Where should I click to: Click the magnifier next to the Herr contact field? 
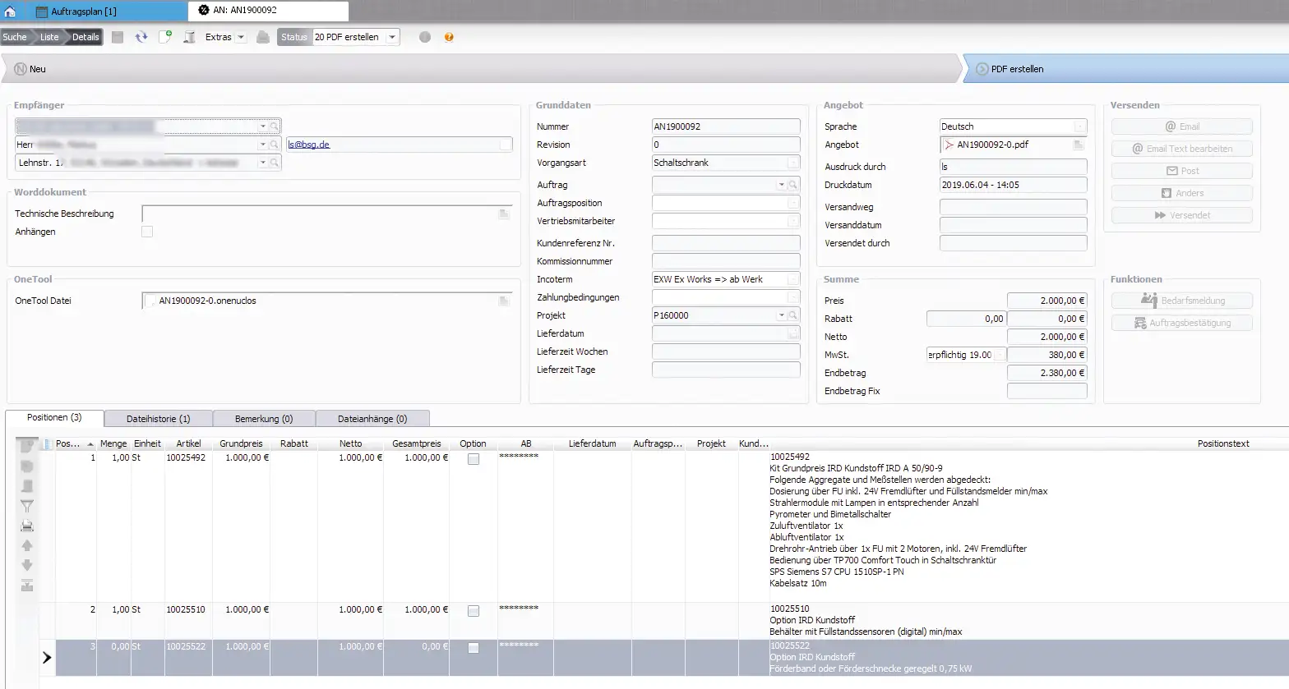(275, 145)
